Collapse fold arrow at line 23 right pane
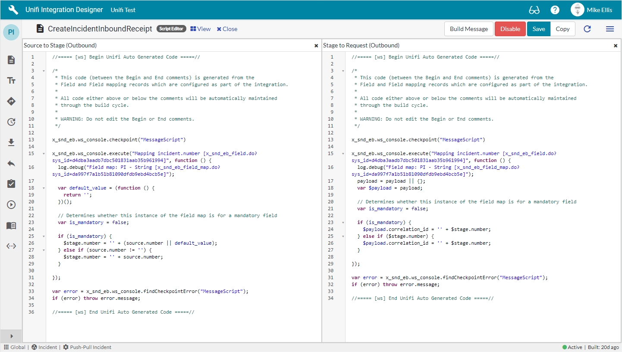Viewport: 622px width, 352px height. click(x=342, y=222)
